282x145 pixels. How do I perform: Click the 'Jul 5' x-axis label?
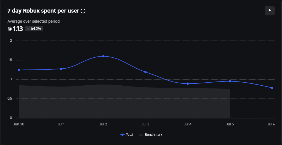point(230,124)
